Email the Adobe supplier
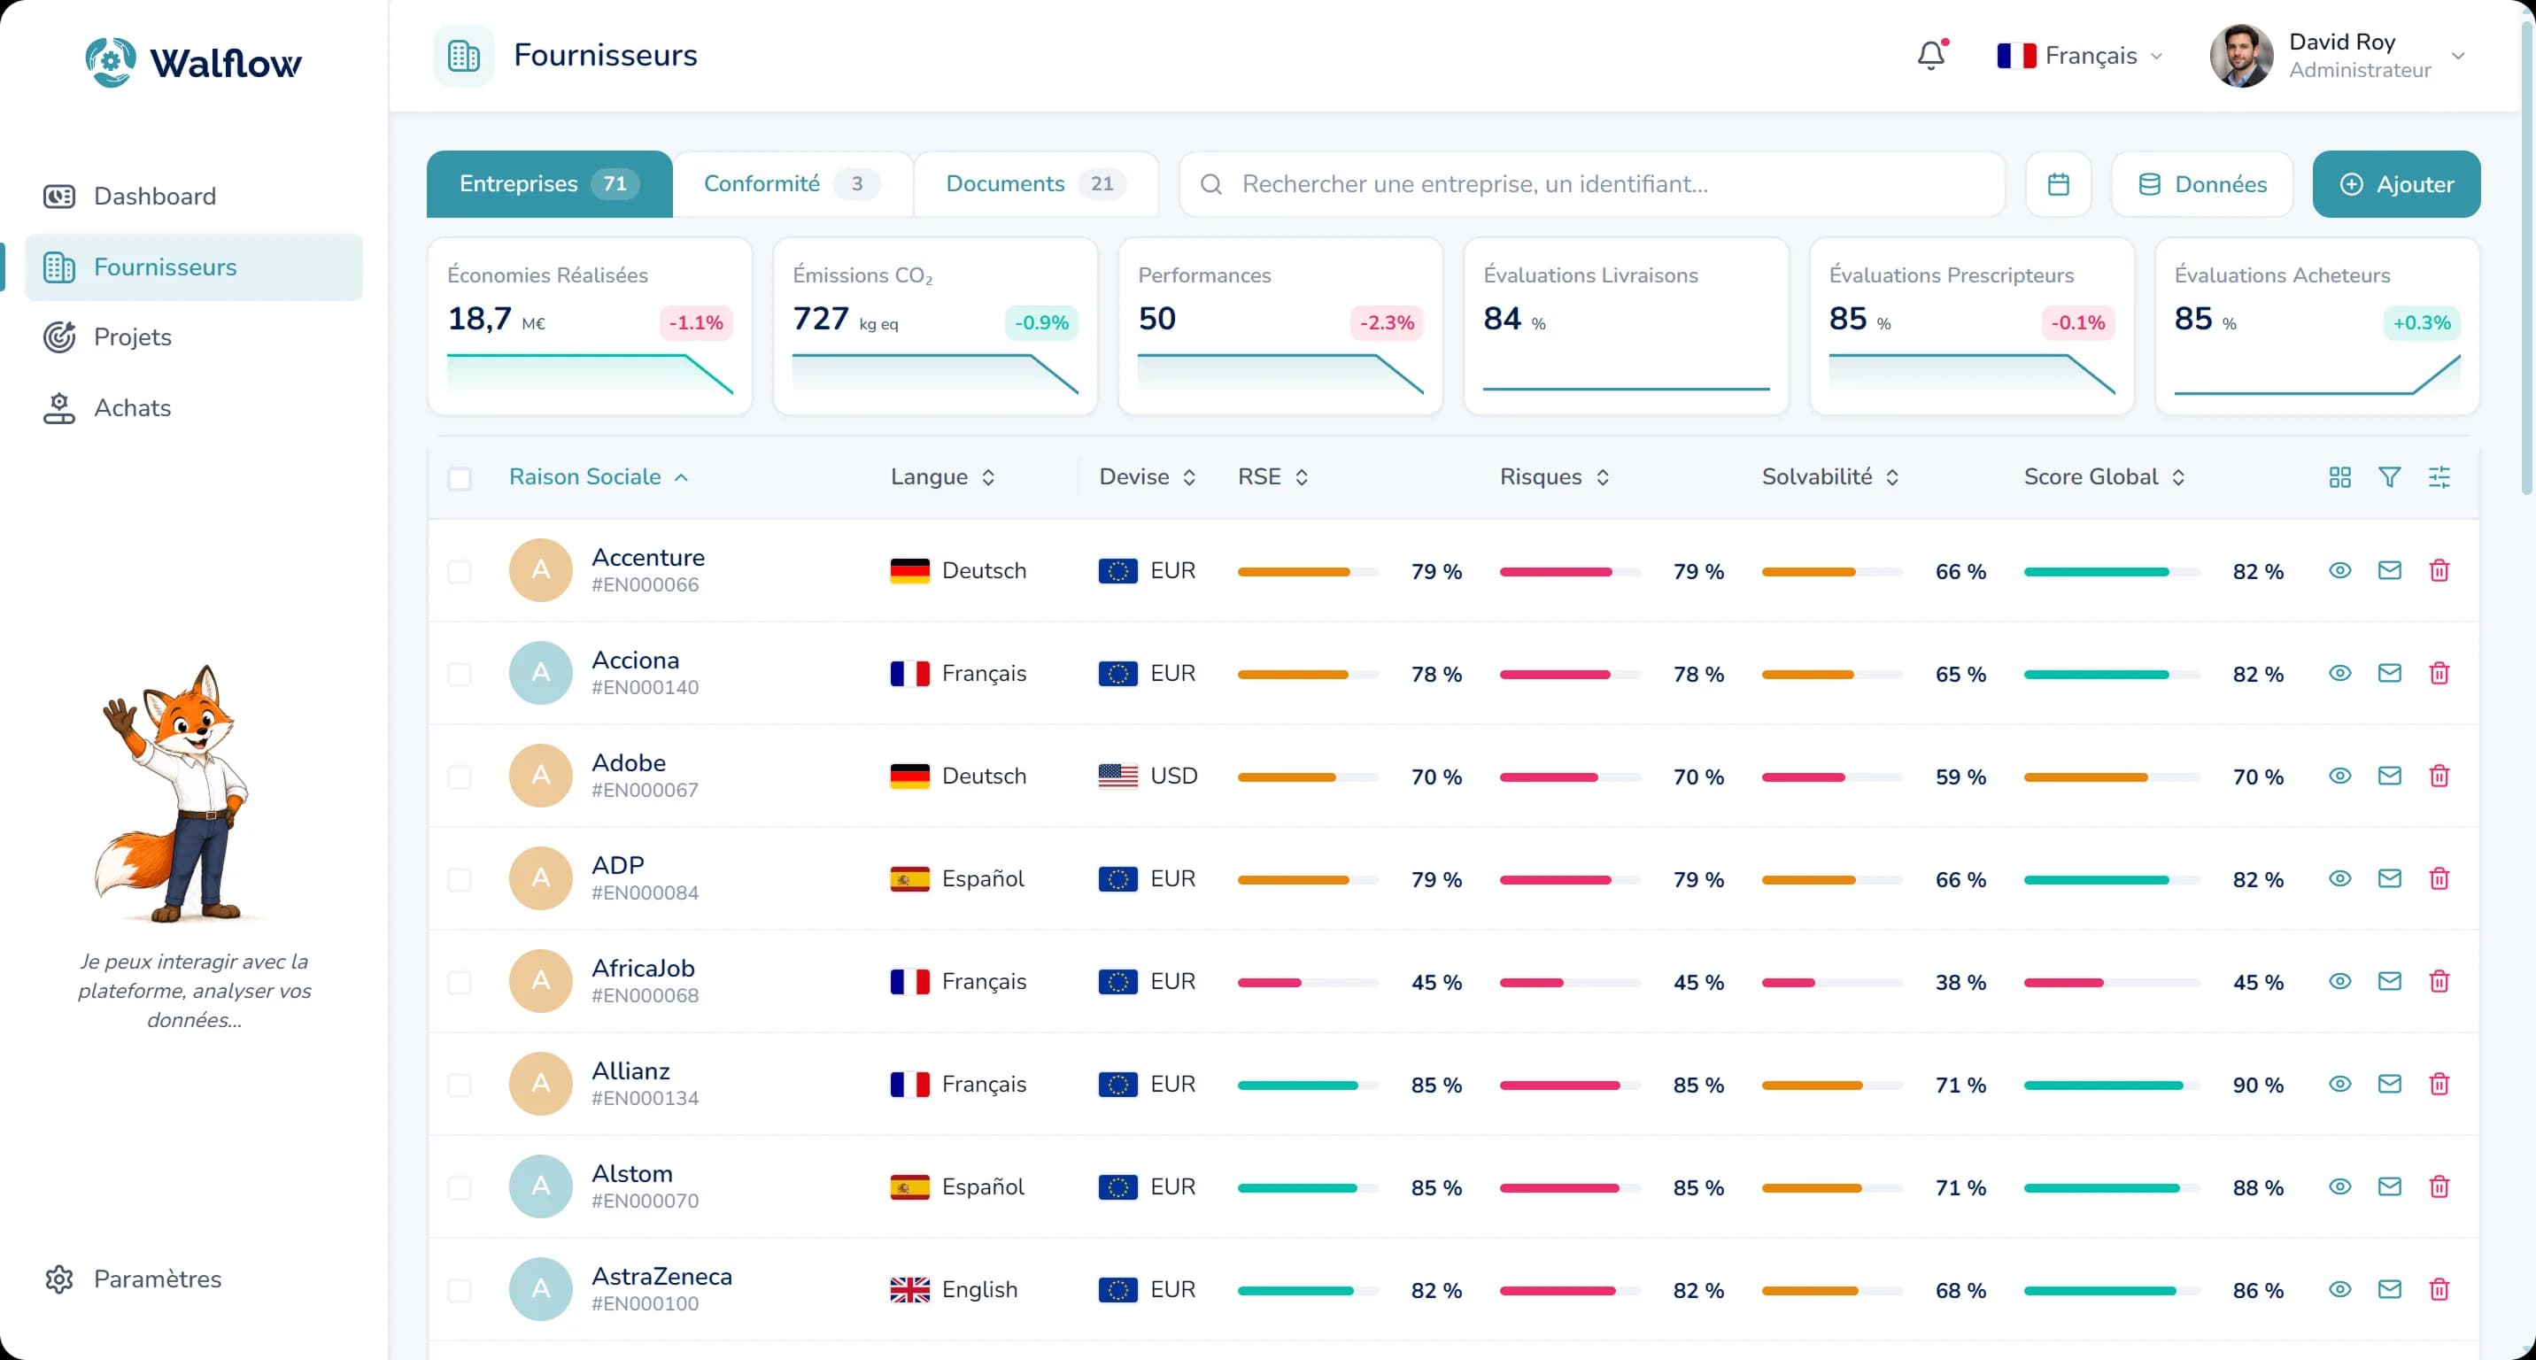The height and width of the screenshot is (1360, 2536). [2389, 777]
